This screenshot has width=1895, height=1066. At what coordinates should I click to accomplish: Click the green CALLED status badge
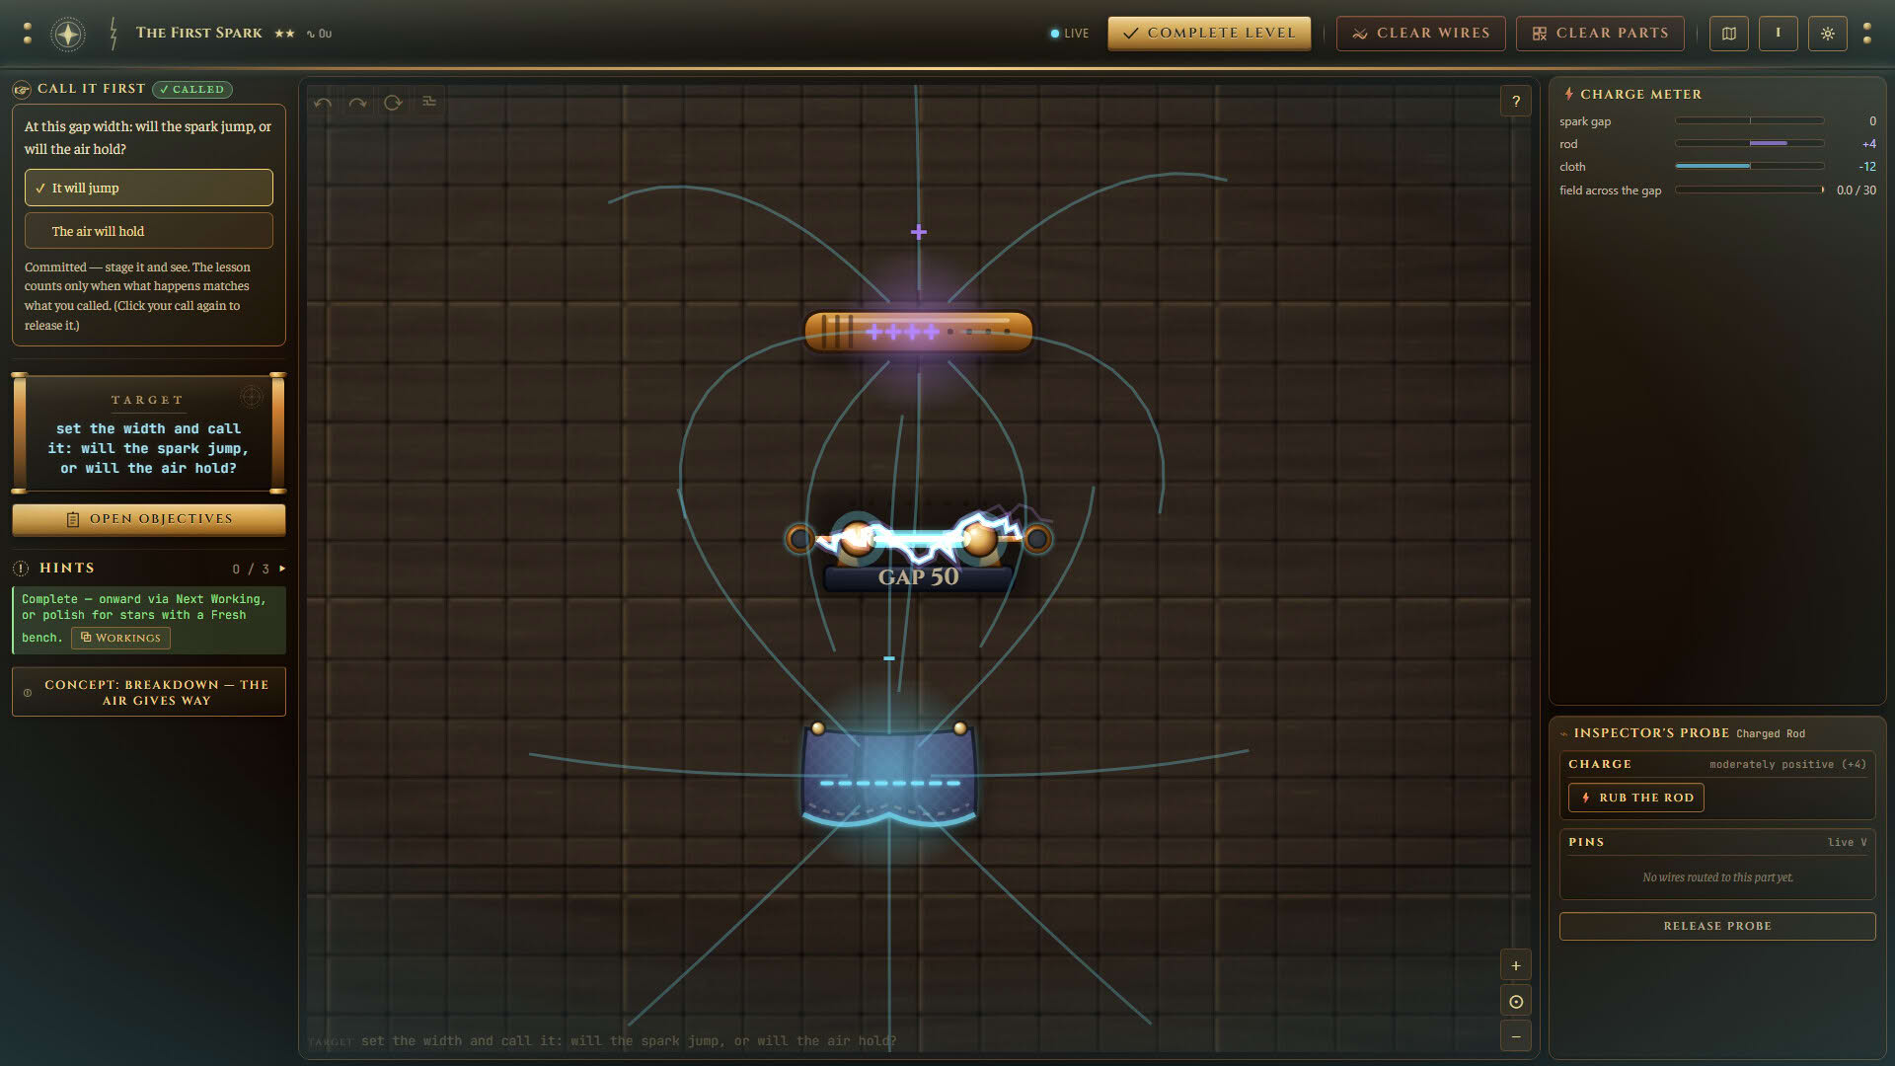point(192,90)
